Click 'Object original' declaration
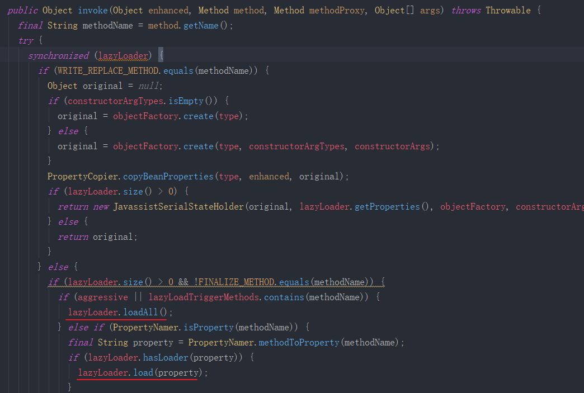This screenshot has height=393, width=584. pyautogui.click(x=85, y=86)
